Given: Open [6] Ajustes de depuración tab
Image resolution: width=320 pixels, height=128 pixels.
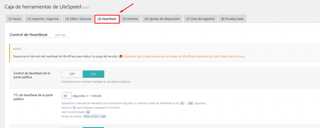Looking at the screenshot, I should [162, 19].
